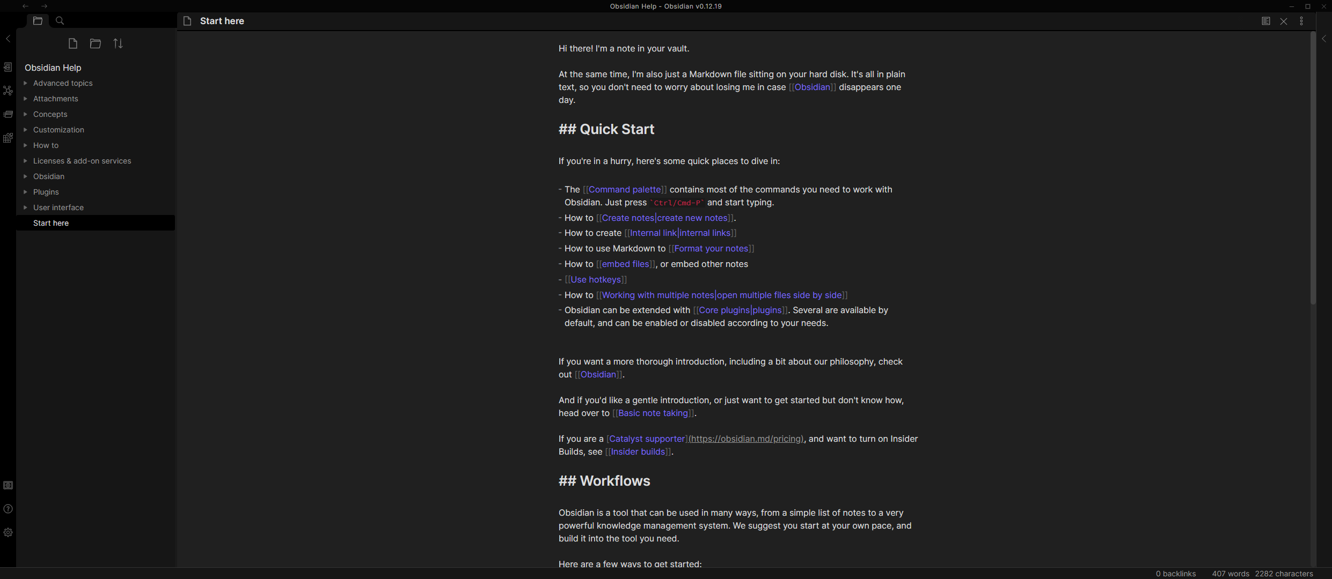The image size is (1332, 579).
Task: Open the pane's more options menu
Action: coord(1301,21)
